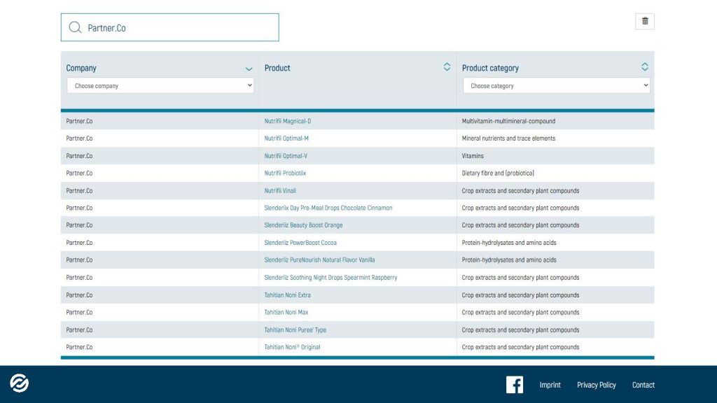Open the Choose company dropdown
This screenshot has width=717, height=403.
click(x=160, y=85)
